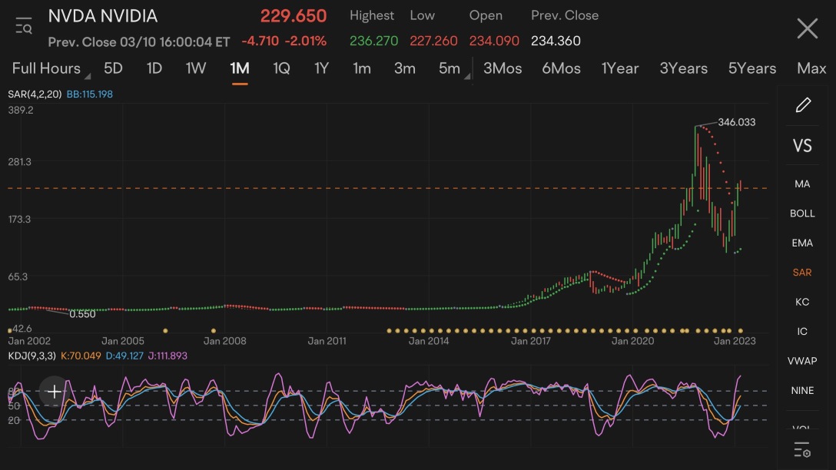Set range to Max
The height and width of the screenshot is (470, 836).
pos(811,68)
